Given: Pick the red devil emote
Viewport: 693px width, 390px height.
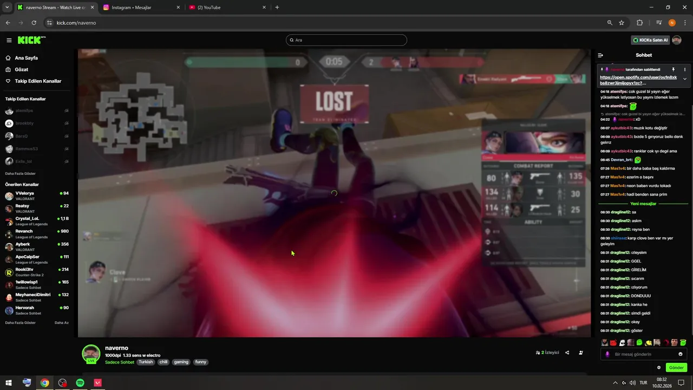Looking at the screenshot, I should pyautogui.click(x=613, y=342).
